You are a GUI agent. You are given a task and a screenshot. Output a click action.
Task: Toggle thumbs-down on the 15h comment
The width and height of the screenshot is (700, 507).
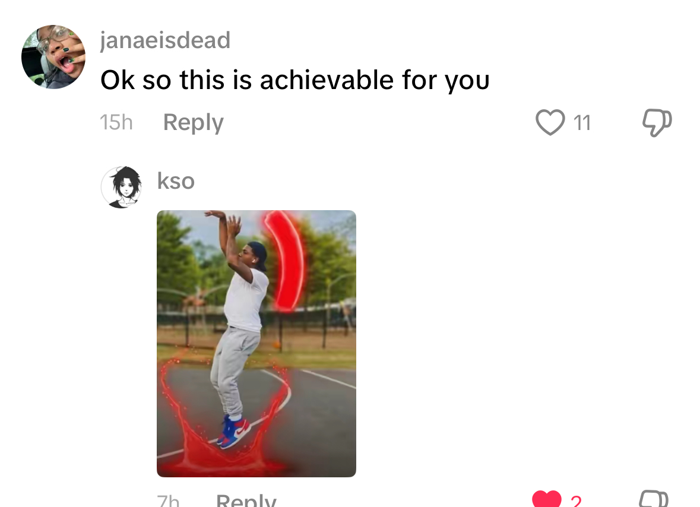pos(657,122)
